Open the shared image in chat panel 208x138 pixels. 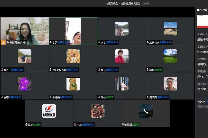pyautogui.click(x=203, y=21)
